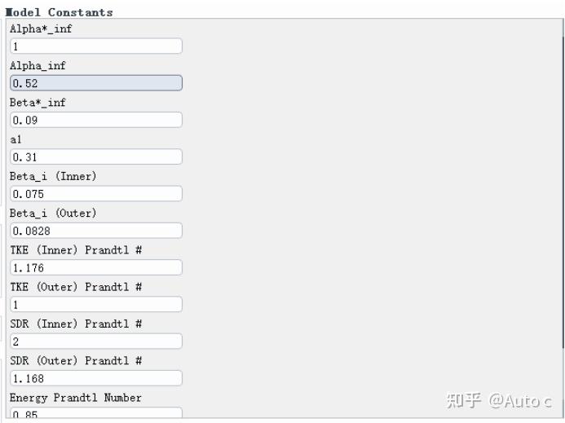The width and height of the screenshot is (565, 423).
Task: Click the Alpha_inf label text
Action: coord(38,66)
